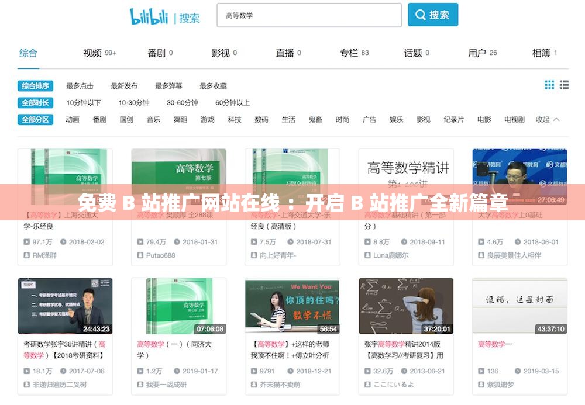This screenshot has height=405, width=585.
Task: Switch to grid view layout icon
Action: (x=549, y=85)
